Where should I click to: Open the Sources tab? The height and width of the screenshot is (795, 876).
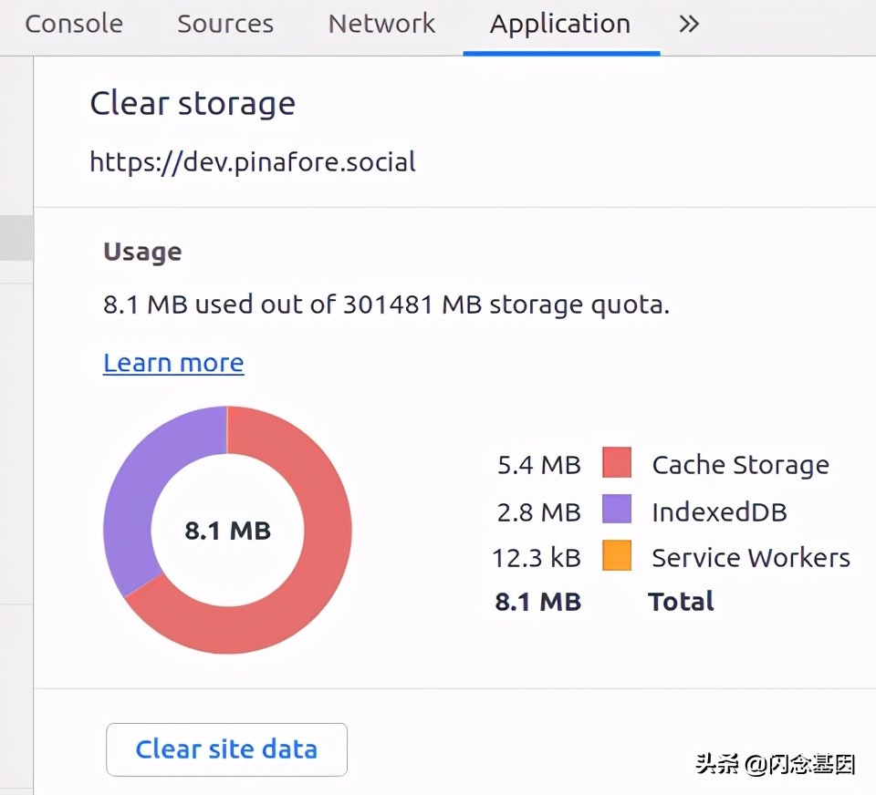[224, 24]
